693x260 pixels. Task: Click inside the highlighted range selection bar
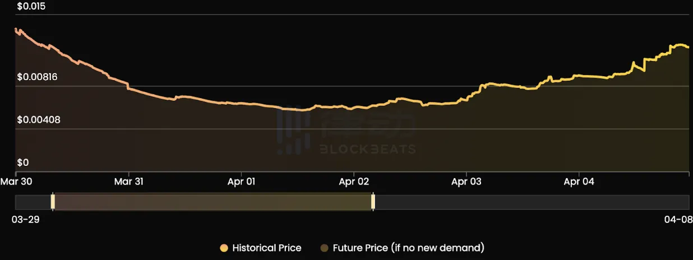click(213, 202)
